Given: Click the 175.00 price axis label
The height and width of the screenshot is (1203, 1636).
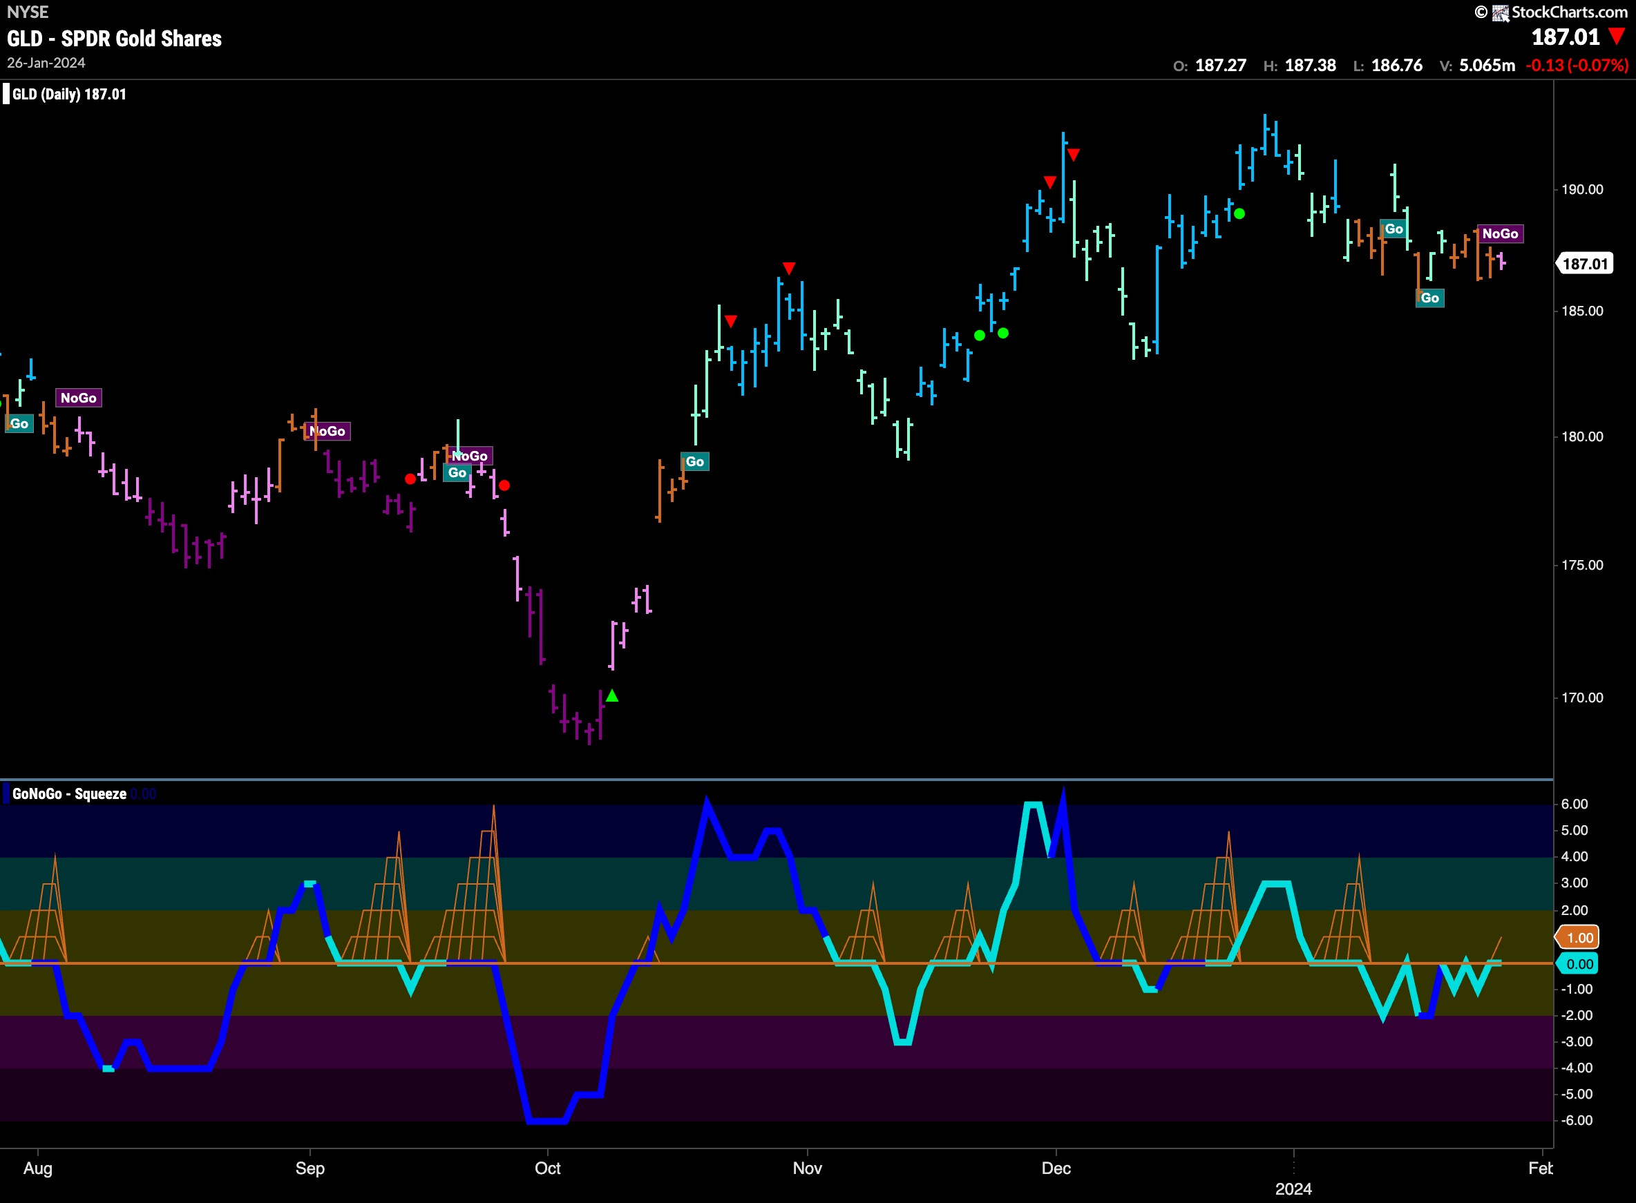Looking at the screenshot, I should point(1582,565).
